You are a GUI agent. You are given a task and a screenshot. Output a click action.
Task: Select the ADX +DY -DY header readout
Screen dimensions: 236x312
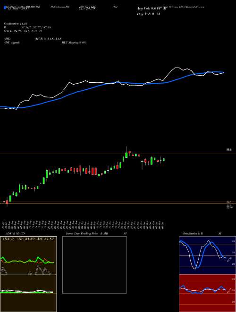28,239
